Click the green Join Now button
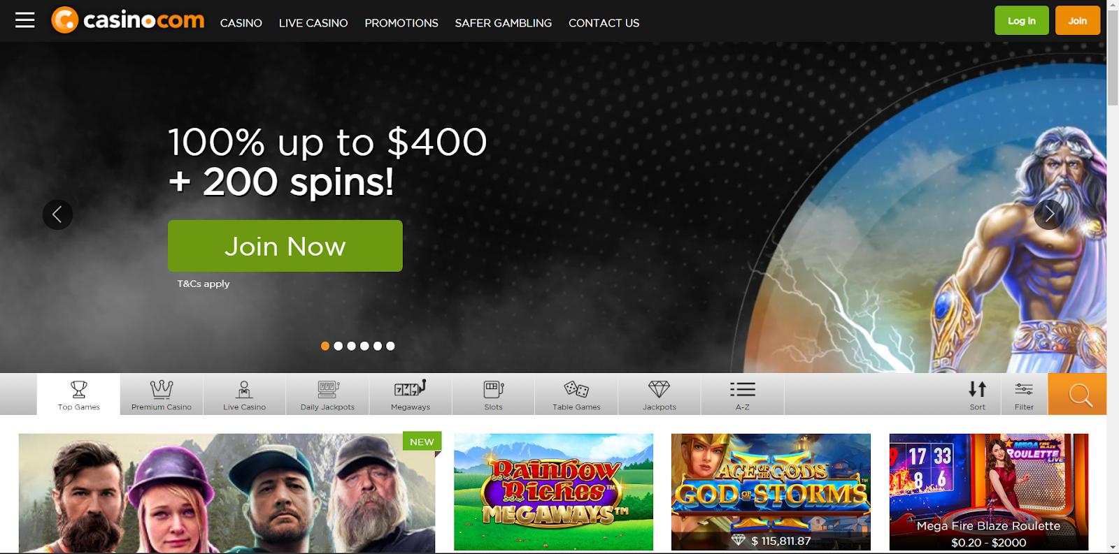The image size is (1119, 554). pos(285,246)
